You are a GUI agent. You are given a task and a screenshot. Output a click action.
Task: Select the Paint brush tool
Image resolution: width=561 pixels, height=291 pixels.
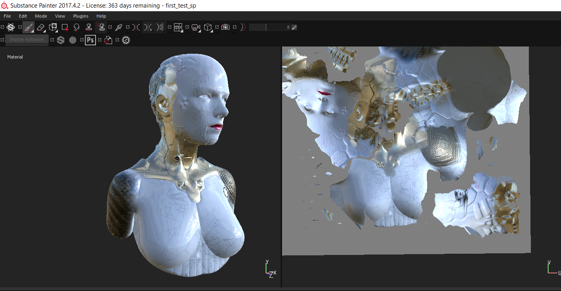28,27
